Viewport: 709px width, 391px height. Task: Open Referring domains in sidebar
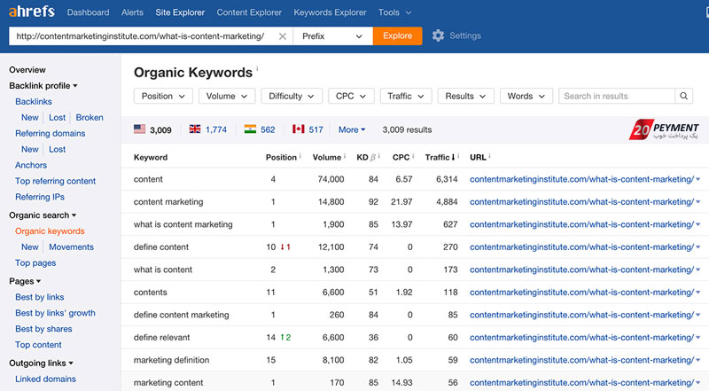pos(51,133)
